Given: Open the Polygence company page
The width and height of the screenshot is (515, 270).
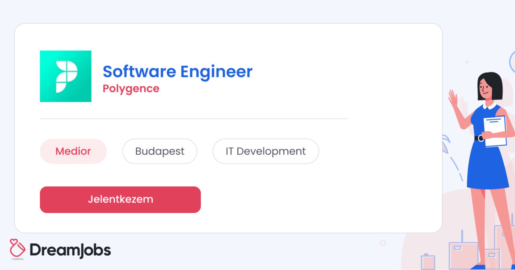Looking at the screenshot, I should [x=131, y=88].
